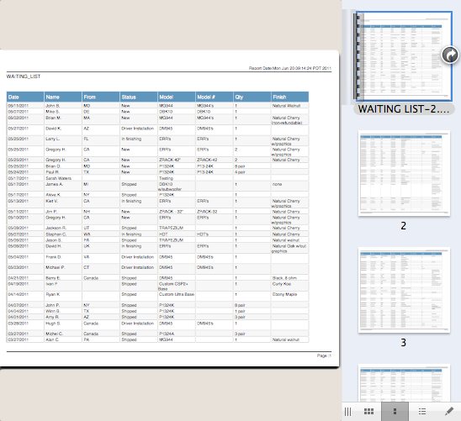Click the name David H.
The width and height of the screenshot is (461, 421).
[53, 246]
